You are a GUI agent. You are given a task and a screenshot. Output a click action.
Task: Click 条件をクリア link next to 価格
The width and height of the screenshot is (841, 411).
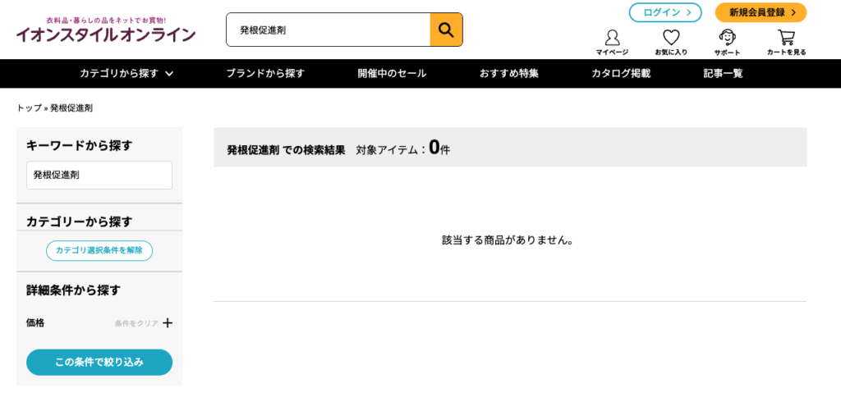click(136, 324)
